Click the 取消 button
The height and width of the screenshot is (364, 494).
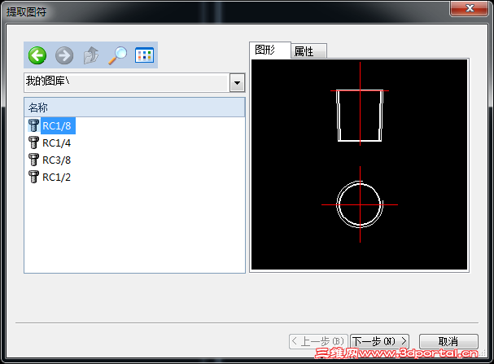pyautogui.click(x=448, y=341)
